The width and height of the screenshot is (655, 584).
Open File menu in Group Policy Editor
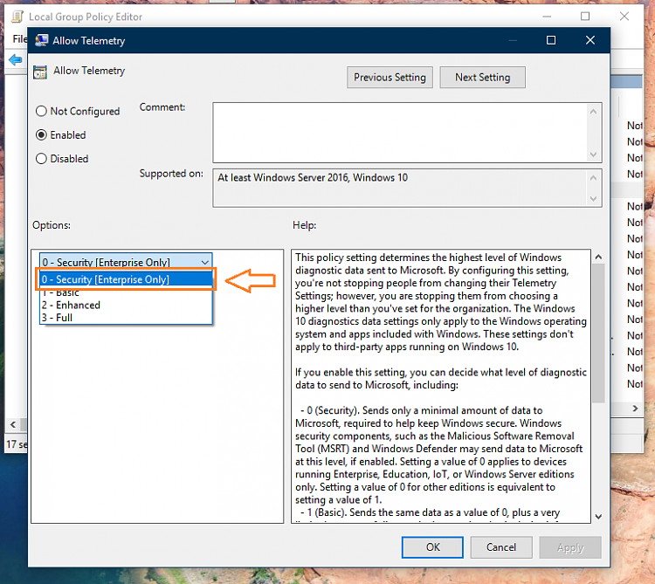tap(19, 38)
